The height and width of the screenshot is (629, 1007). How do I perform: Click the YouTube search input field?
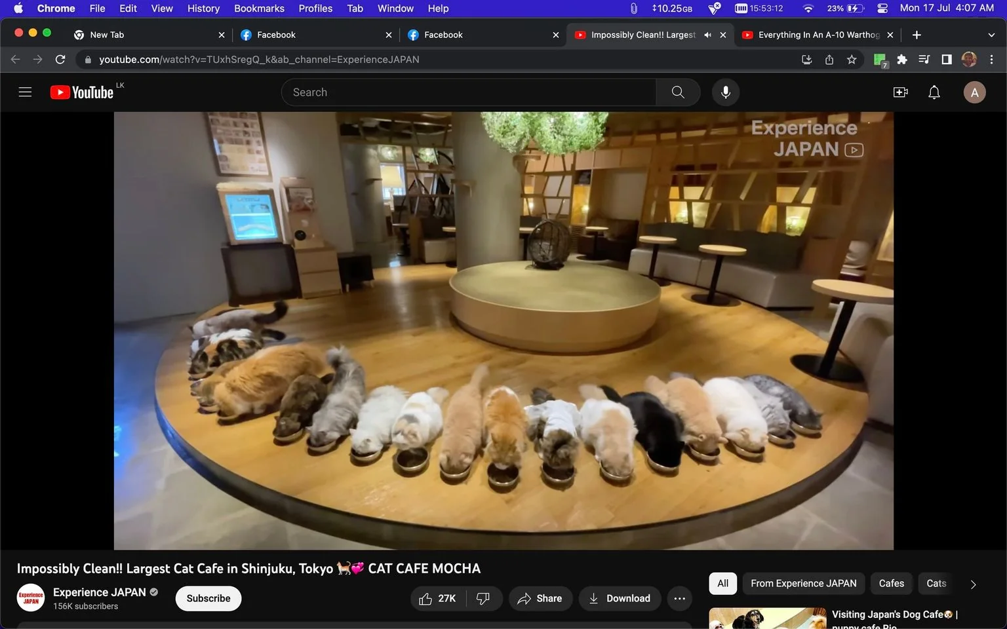[469, 92]
